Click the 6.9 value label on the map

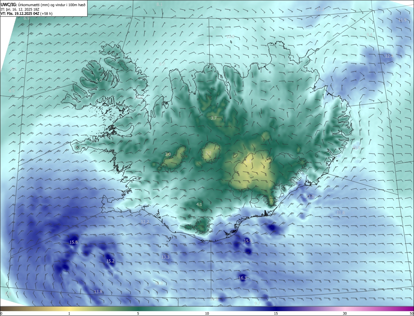[27, 18]
